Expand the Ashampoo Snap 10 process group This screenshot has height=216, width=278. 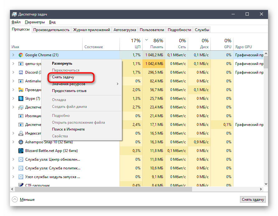pyautogui.click(x=13, y=142)
